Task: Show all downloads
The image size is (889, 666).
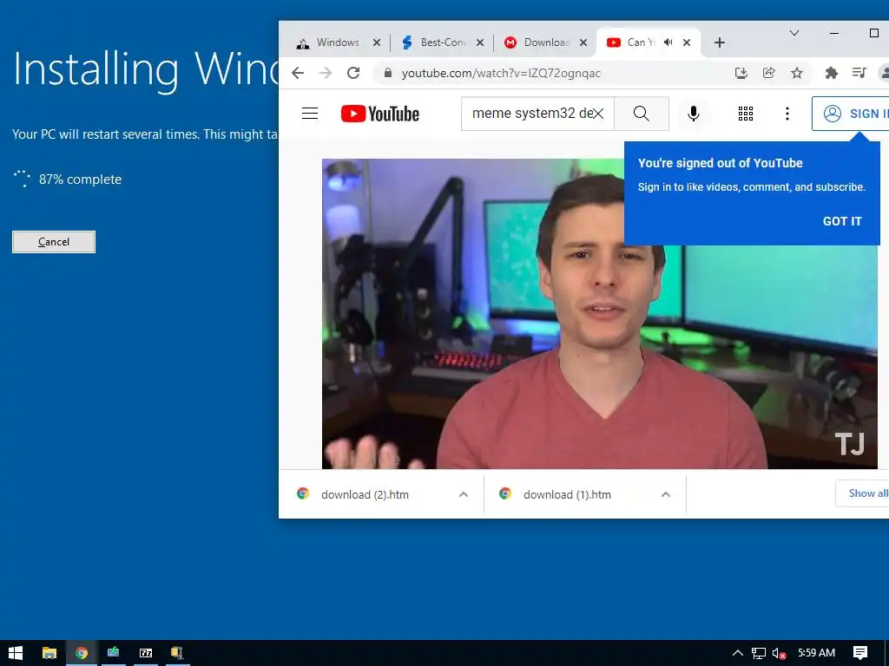Action: point(863,493)
